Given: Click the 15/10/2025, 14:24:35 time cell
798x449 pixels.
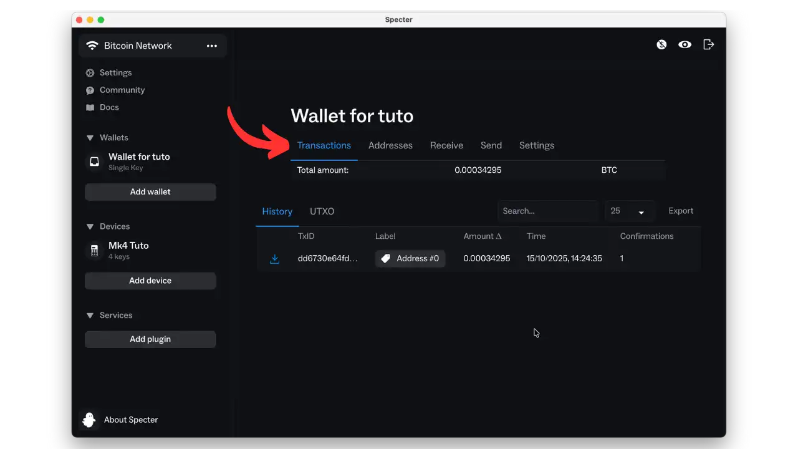Looking at the screenshot, I should (564, 258).
